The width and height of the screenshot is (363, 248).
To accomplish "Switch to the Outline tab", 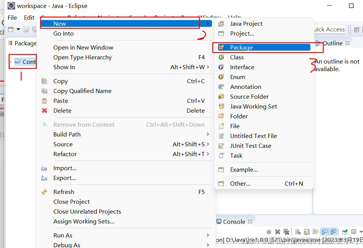I will point(333,43).
